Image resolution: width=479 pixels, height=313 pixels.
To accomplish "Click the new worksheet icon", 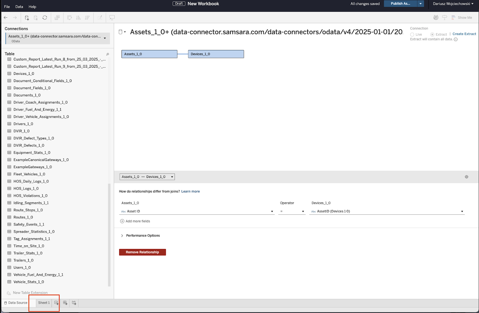I will click(x=56, y=303).
